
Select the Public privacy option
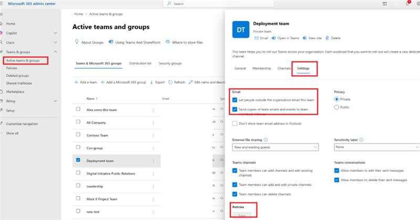[337, 107]
